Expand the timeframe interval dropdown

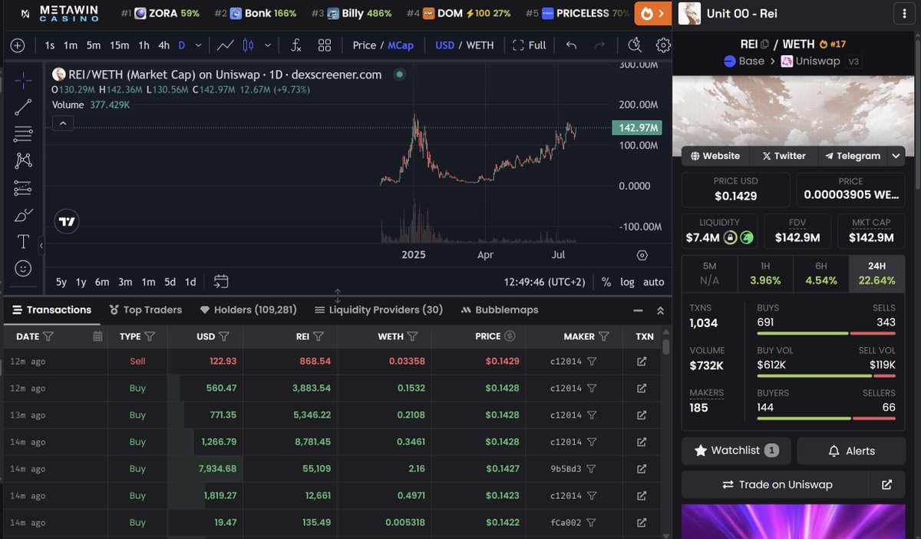[199, 45]
